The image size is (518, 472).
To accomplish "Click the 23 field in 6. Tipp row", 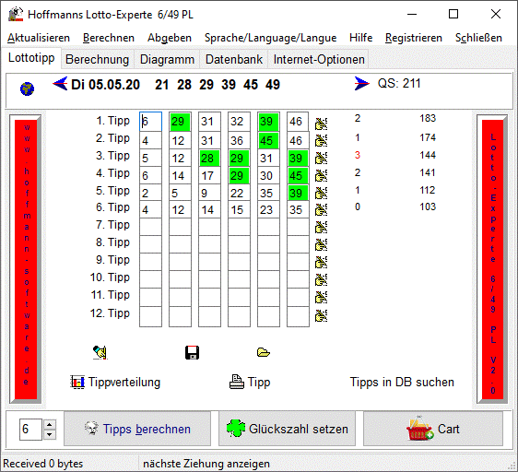I will coord(268,209).
